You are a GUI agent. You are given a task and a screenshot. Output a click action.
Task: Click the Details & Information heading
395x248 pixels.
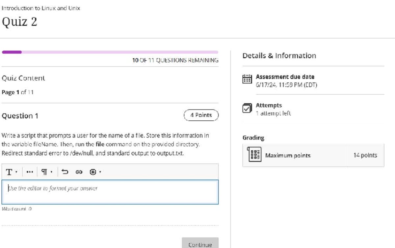click(279, 55)
